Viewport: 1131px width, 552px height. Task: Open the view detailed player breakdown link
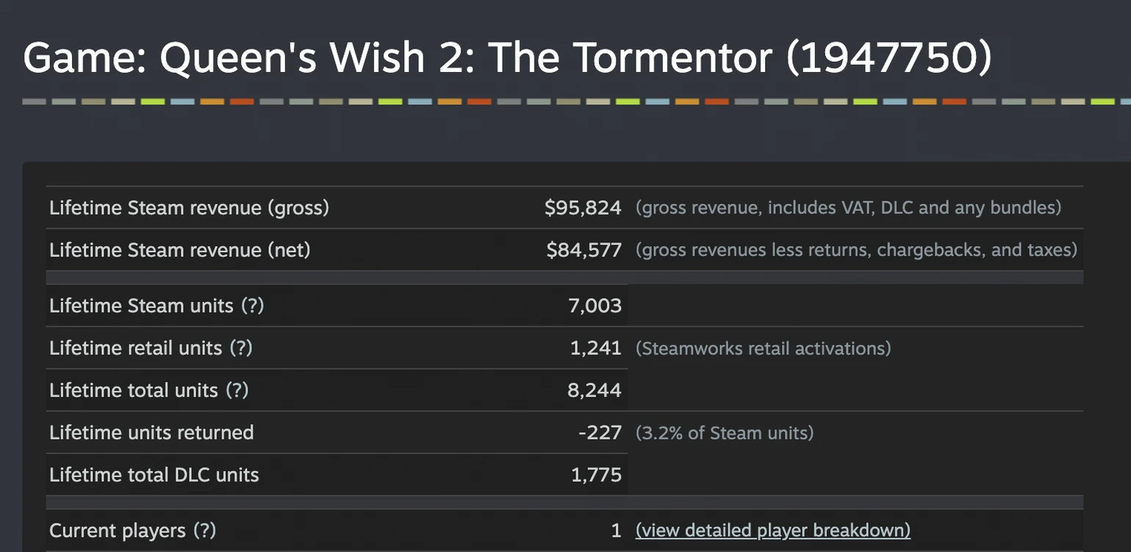(x=773, y=531)
